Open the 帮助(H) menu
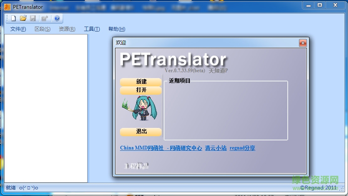The image size is (348, 196). coord(117,29)
